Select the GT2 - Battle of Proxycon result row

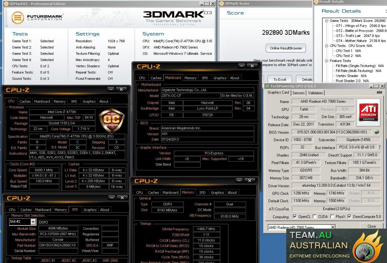(361, 31)
